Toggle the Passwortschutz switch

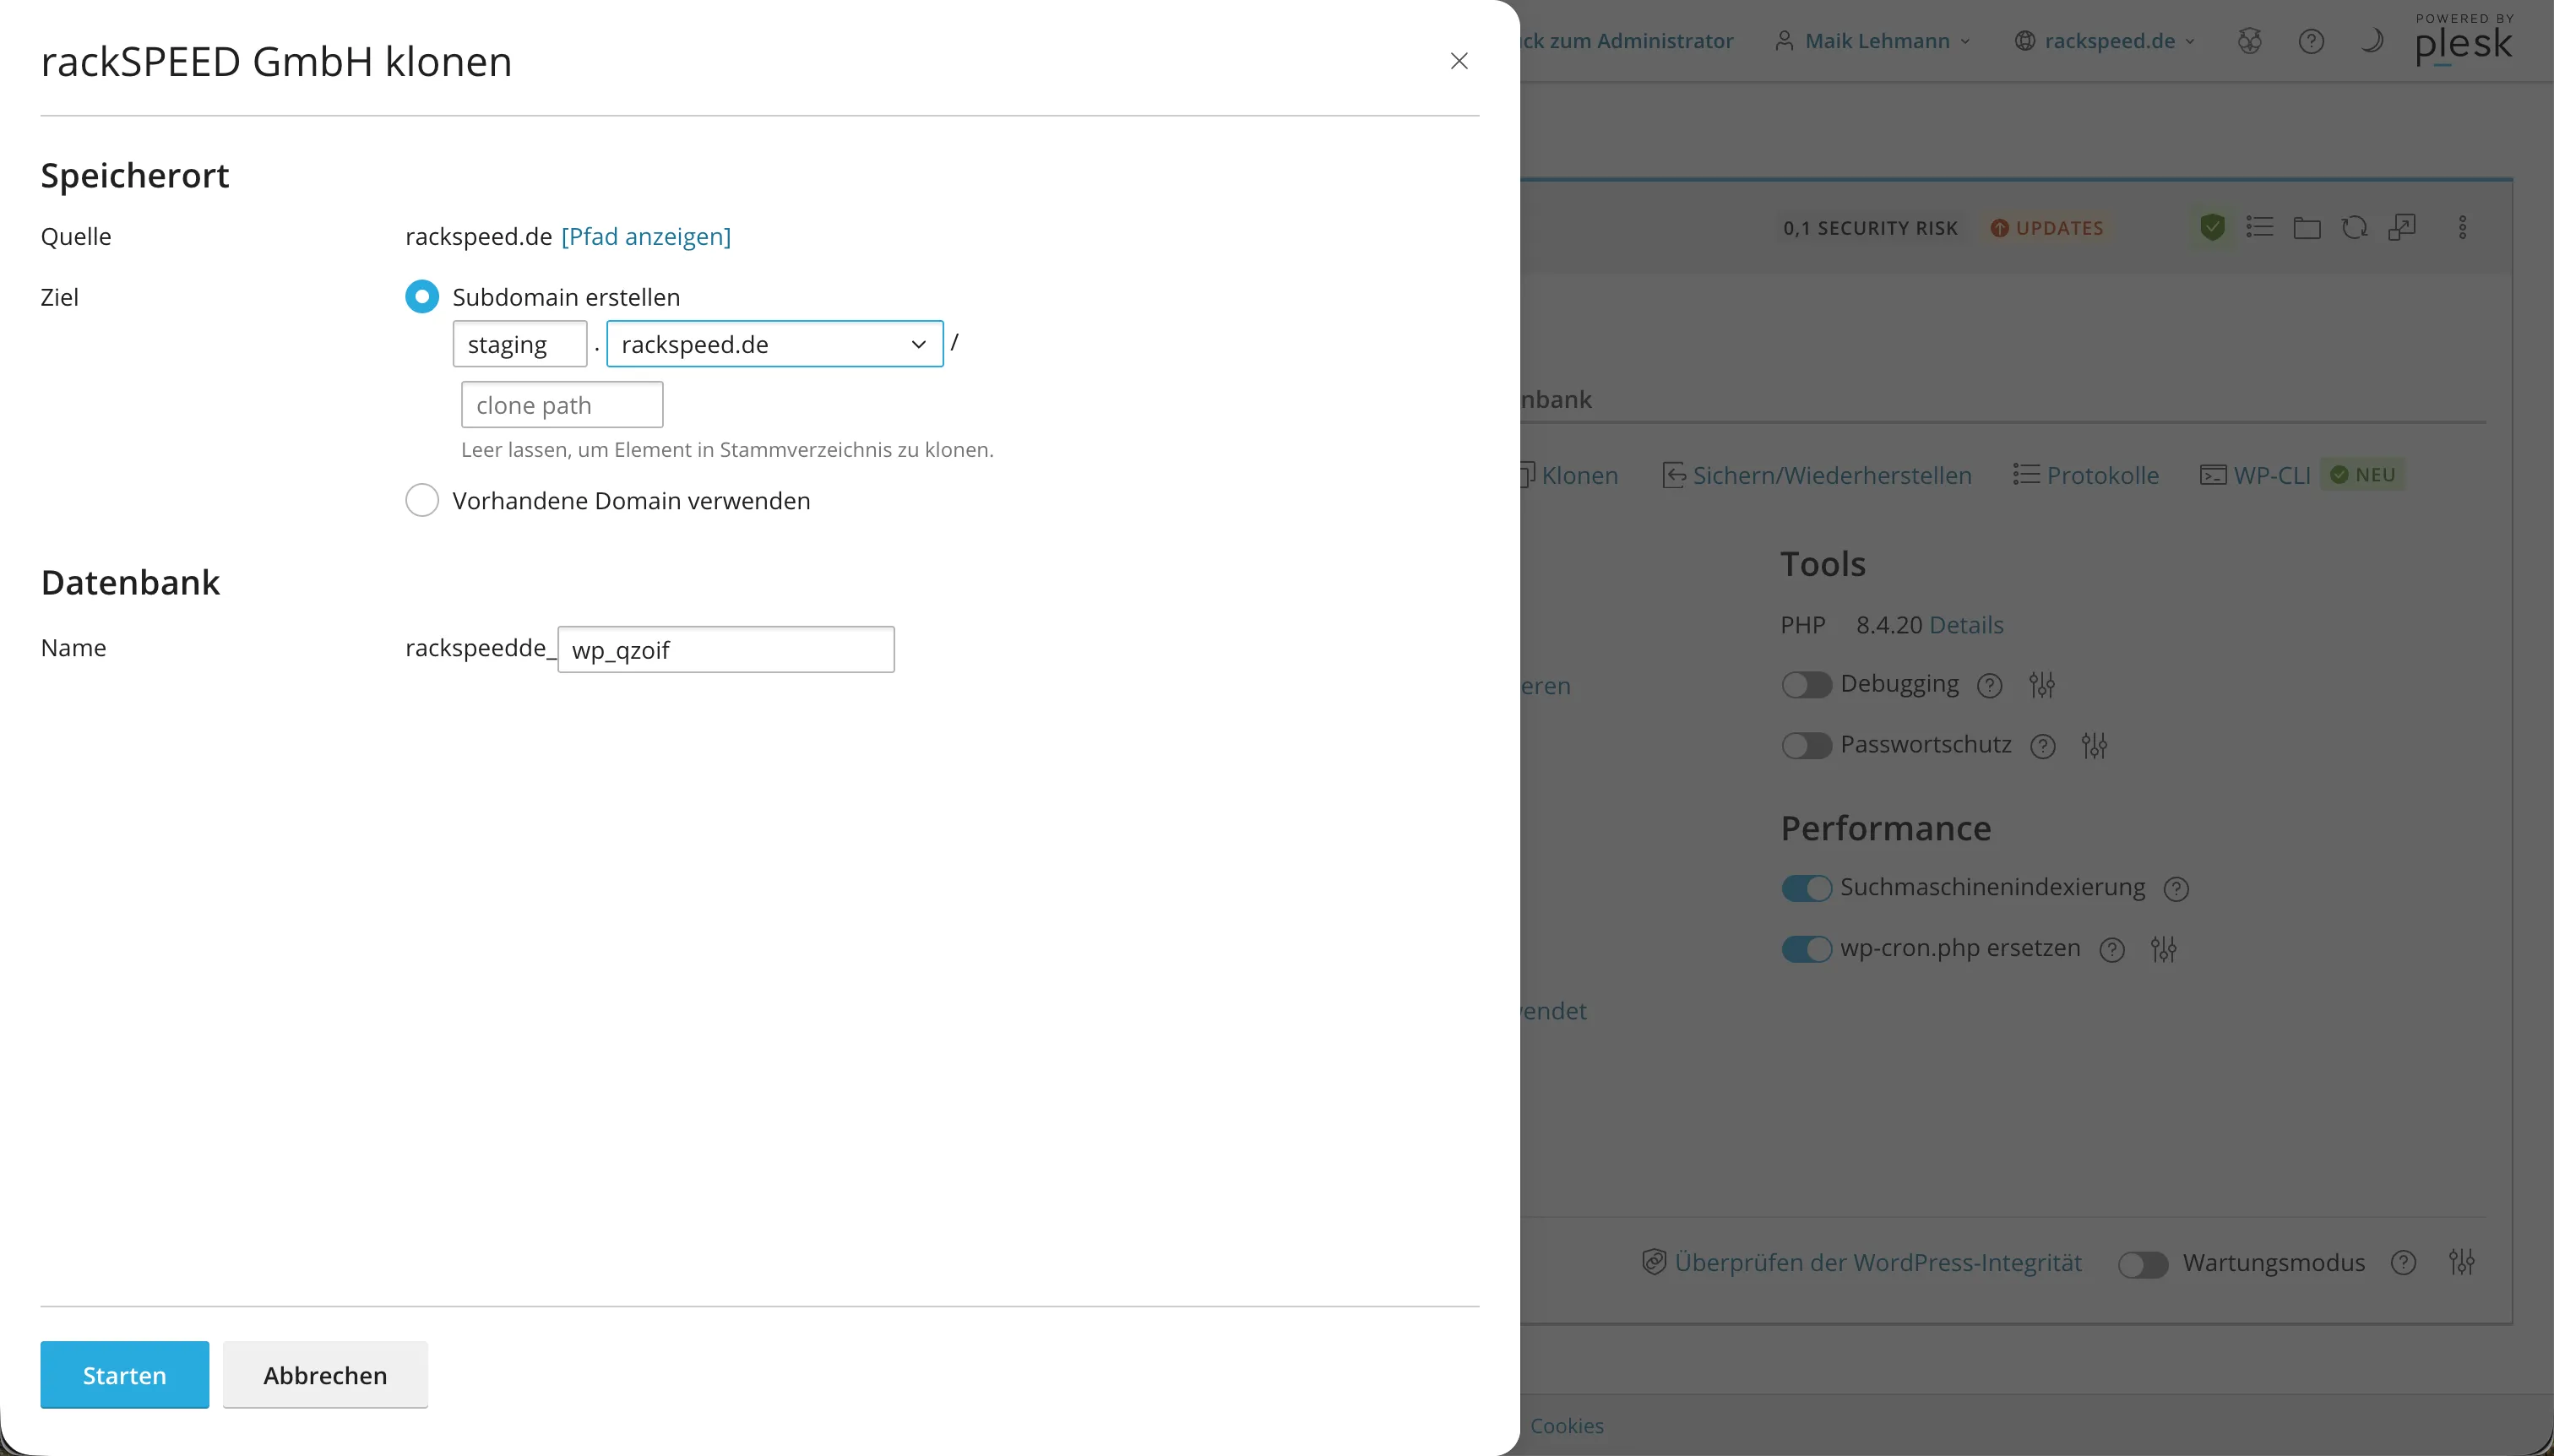(x=1806, y=746)
